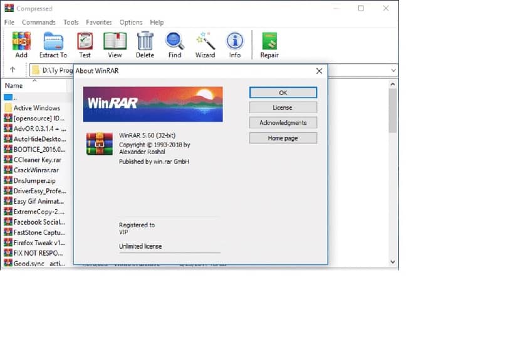The height and width of the screenshot is (342, 505).
Task: Confirm the About dialog with OK
Action: [x=283, y=93]
